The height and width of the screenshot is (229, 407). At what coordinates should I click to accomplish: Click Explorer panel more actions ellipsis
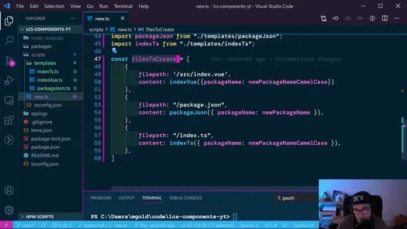coord(73,18)
